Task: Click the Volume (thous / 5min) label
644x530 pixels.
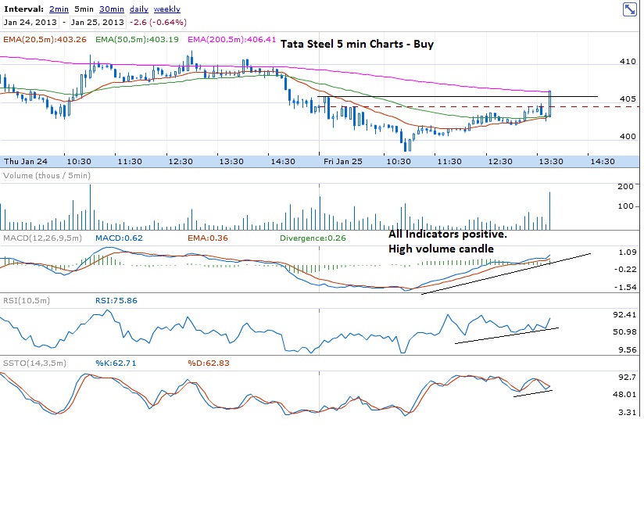Action: [x=46, y=175]
